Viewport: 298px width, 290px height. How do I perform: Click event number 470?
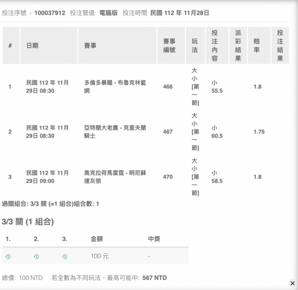click(x=168, y=177)
